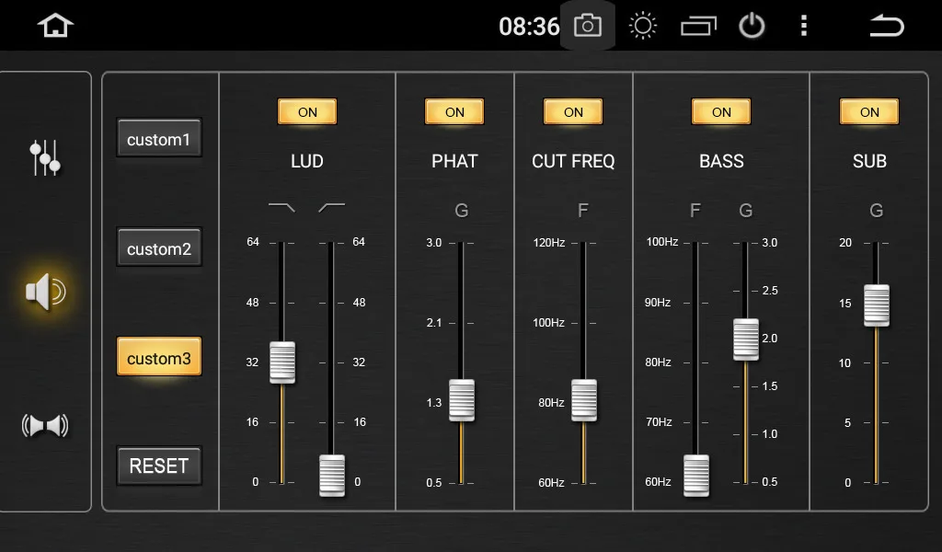942x552 pixels.
Task: Click the LUD high-pass curve symbol
Action: [331, 207]
